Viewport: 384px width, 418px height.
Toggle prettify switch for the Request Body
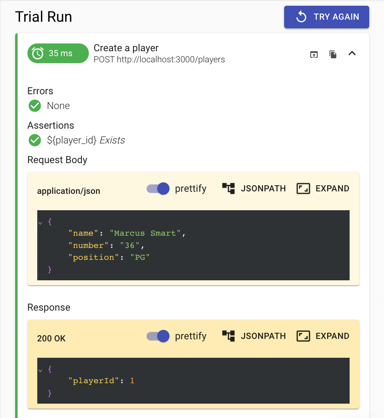(x=158, y=189)
